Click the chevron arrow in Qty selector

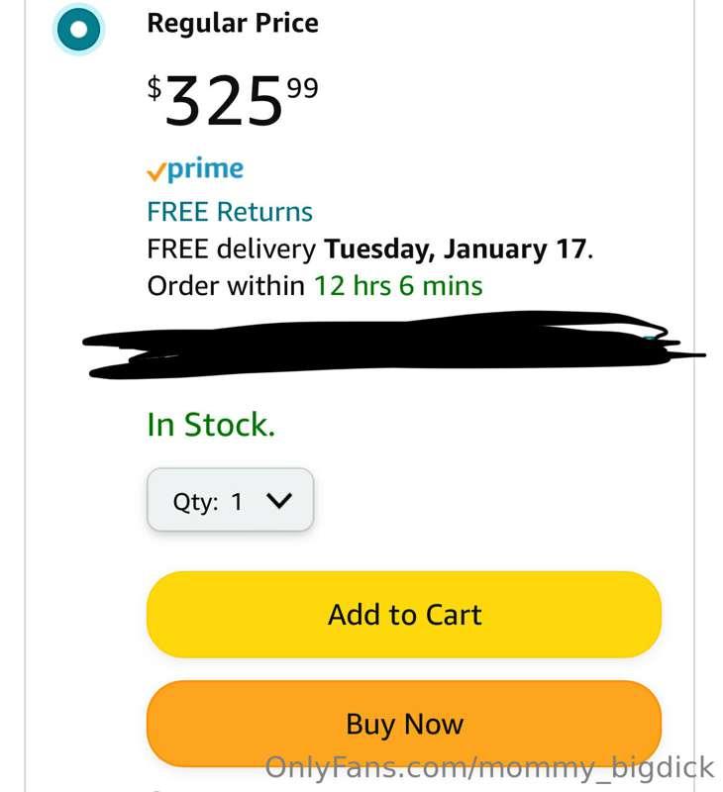point(279,501)
